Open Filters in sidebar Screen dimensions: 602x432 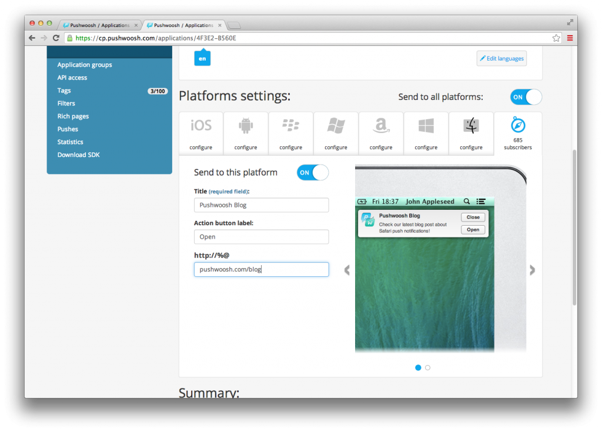point(66,103)
